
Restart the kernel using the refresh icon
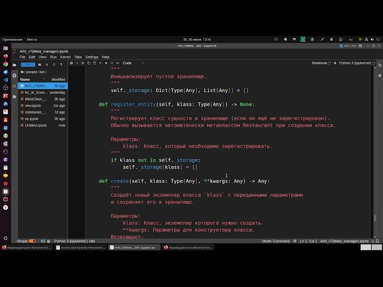tap(112, 63)
